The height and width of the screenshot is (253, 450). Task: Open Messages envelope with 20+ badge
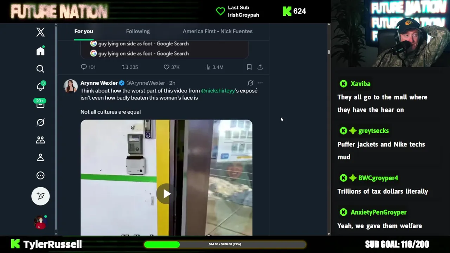pyautogui.click(x=40, y=104)
